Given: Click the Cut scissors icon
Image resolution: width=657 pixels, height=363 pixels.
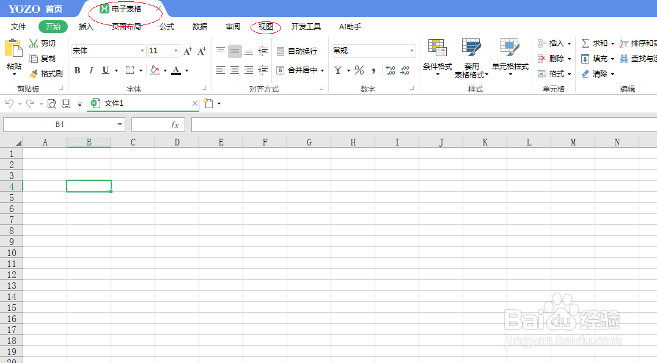Looking at the screenshot, I should pyautogui.click(x=34, y=43).
